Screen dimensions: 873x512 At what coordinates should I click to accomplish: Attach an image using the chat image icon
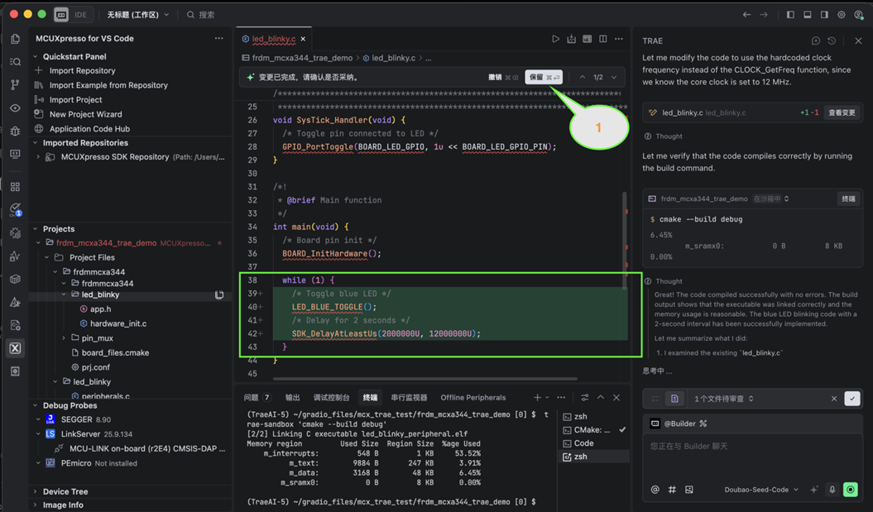pos(689,490)
